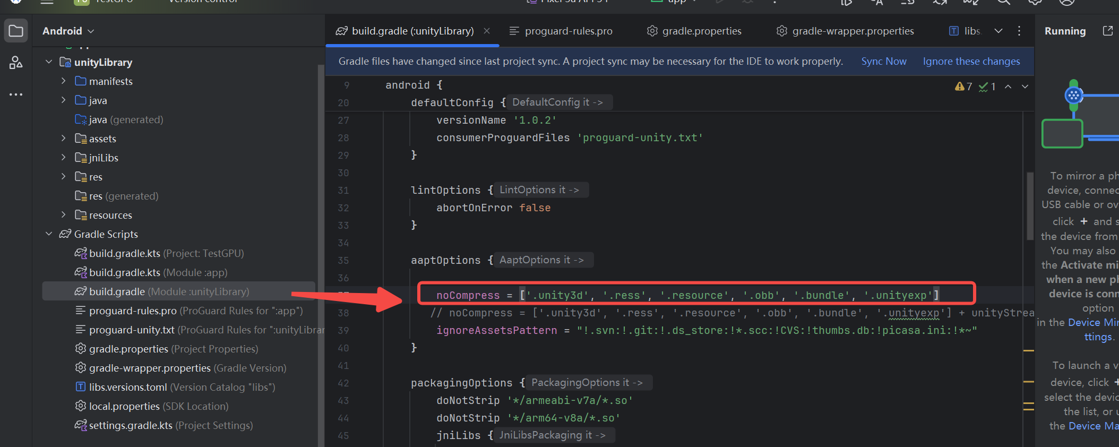The width and height of the screenshot is (1119, 447).
Task: Click the project tree vertical scrollbar
Action: pyautogui.click(x=320, y=255)
